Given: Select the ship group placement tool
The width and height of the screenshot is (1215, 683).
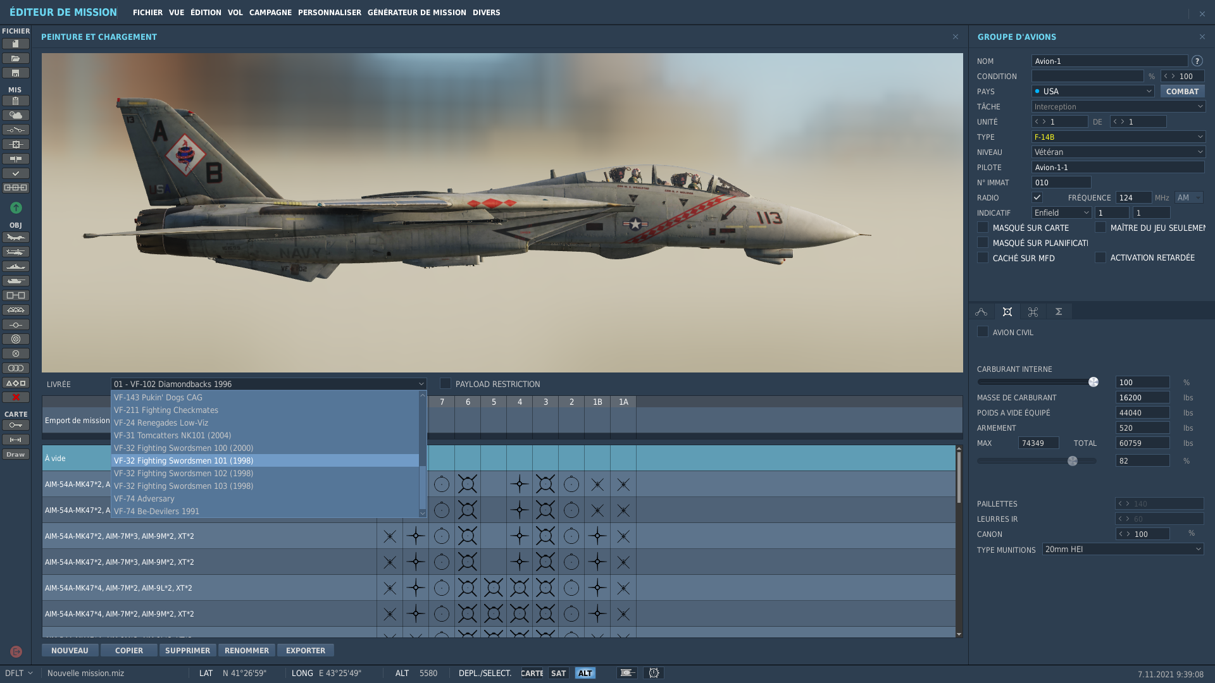Looking at the screenshot, I should coord(16,266).
